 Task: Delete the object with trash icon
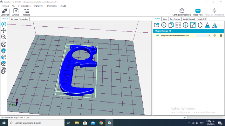pos(221,35)
